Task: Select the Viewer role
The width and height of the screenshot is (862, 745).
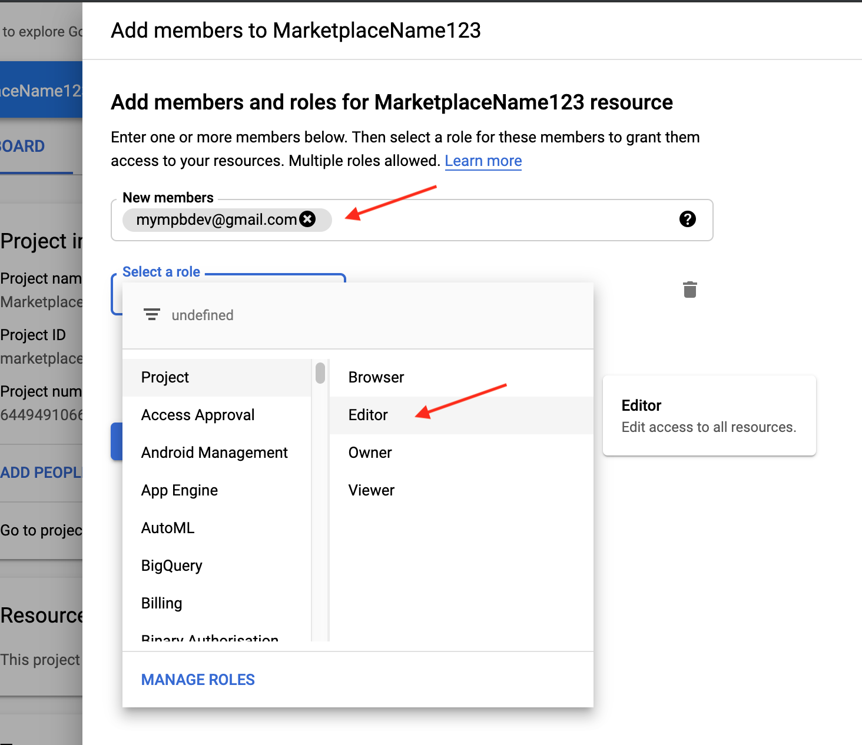Action: click(371, 490)
